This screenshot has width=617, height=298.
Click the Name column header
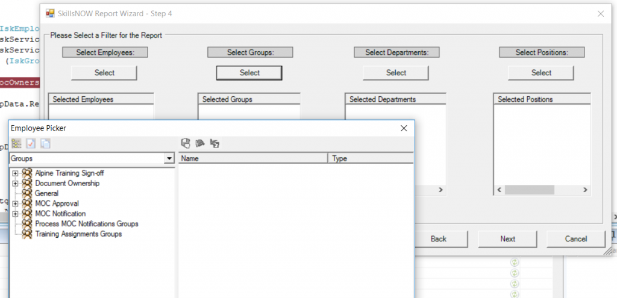tap(253, 159)
